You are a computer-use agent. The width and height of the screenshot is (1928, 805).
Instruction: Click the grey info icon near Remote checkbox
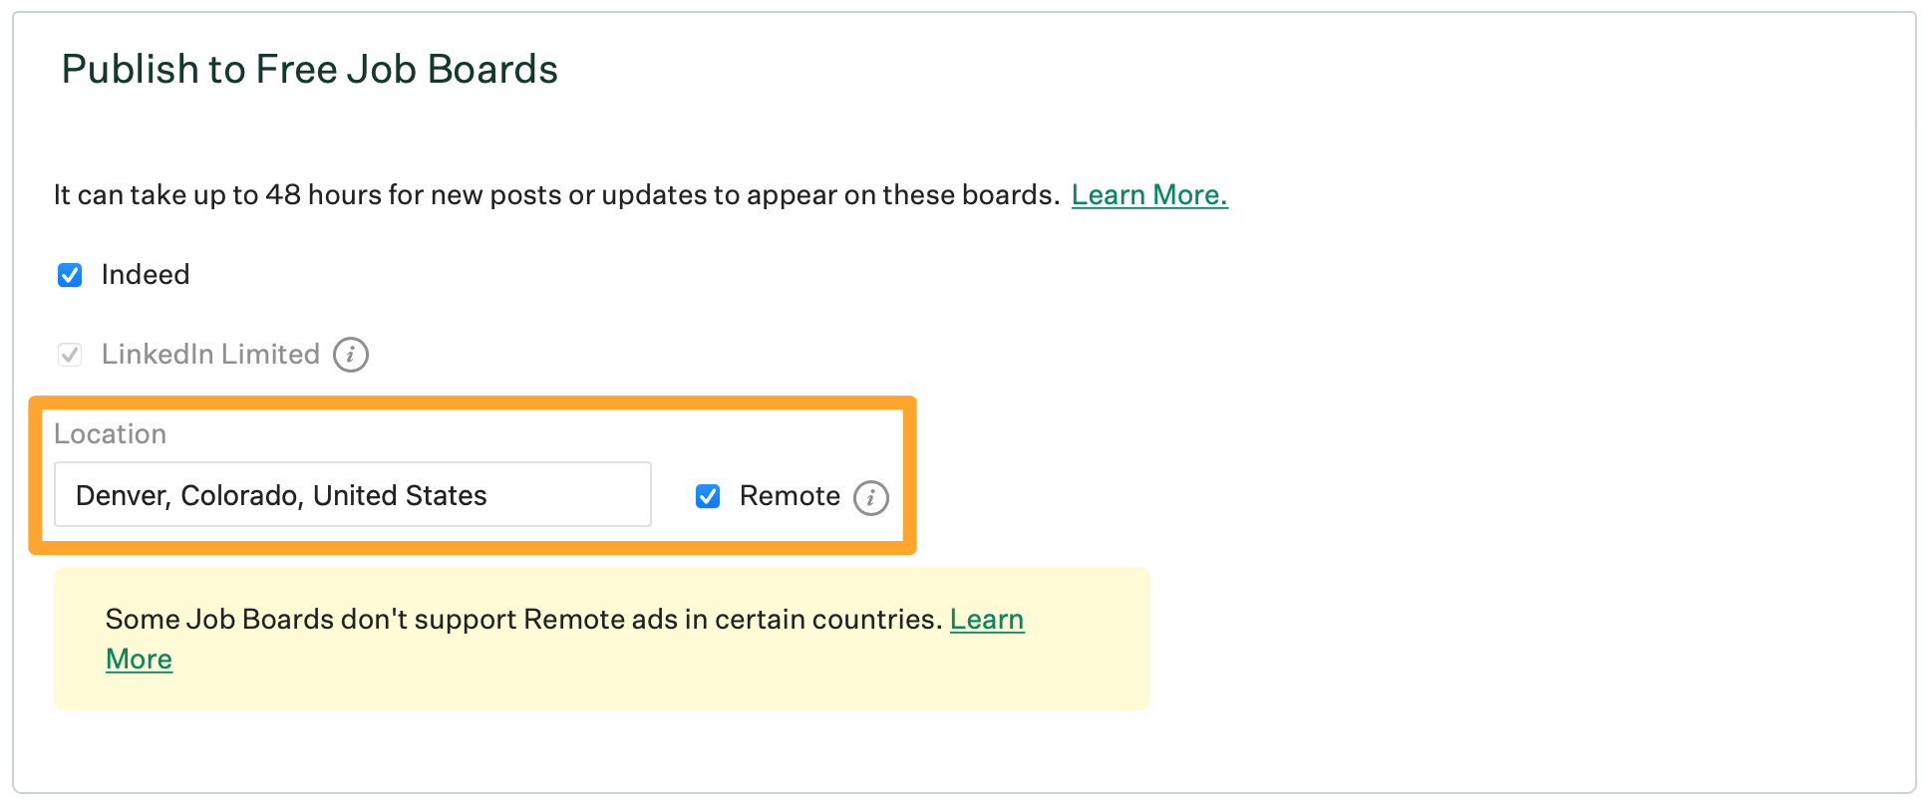point(870,497)
